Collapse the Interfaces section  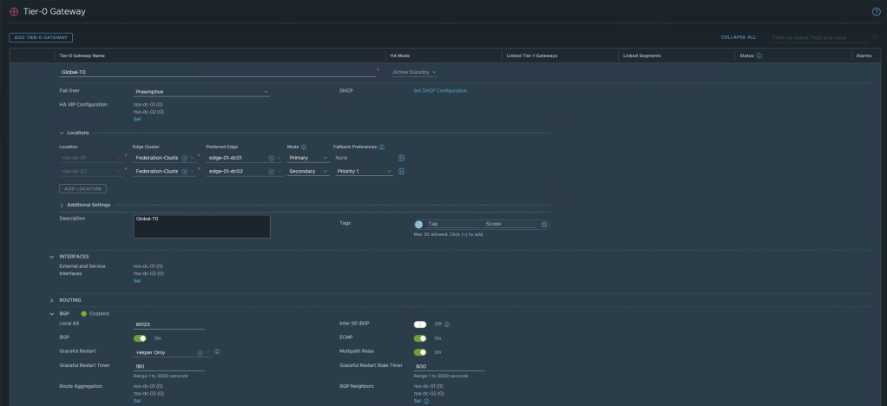pos(52,256)
